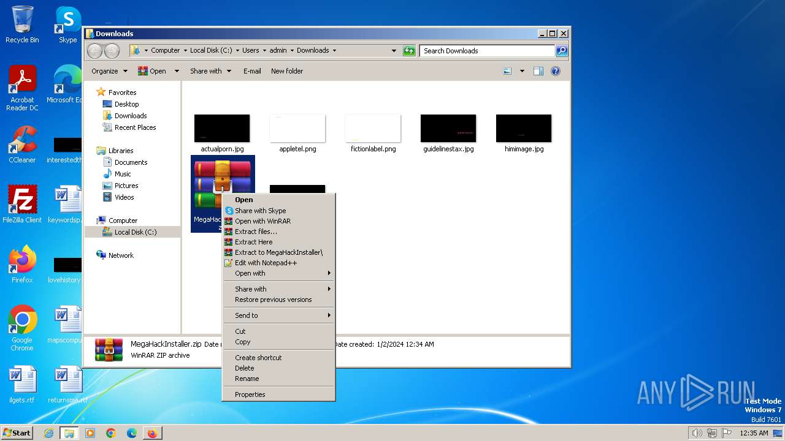Choose Open in the context menu
The image size is (785, 441).
(x=278, y=200)
